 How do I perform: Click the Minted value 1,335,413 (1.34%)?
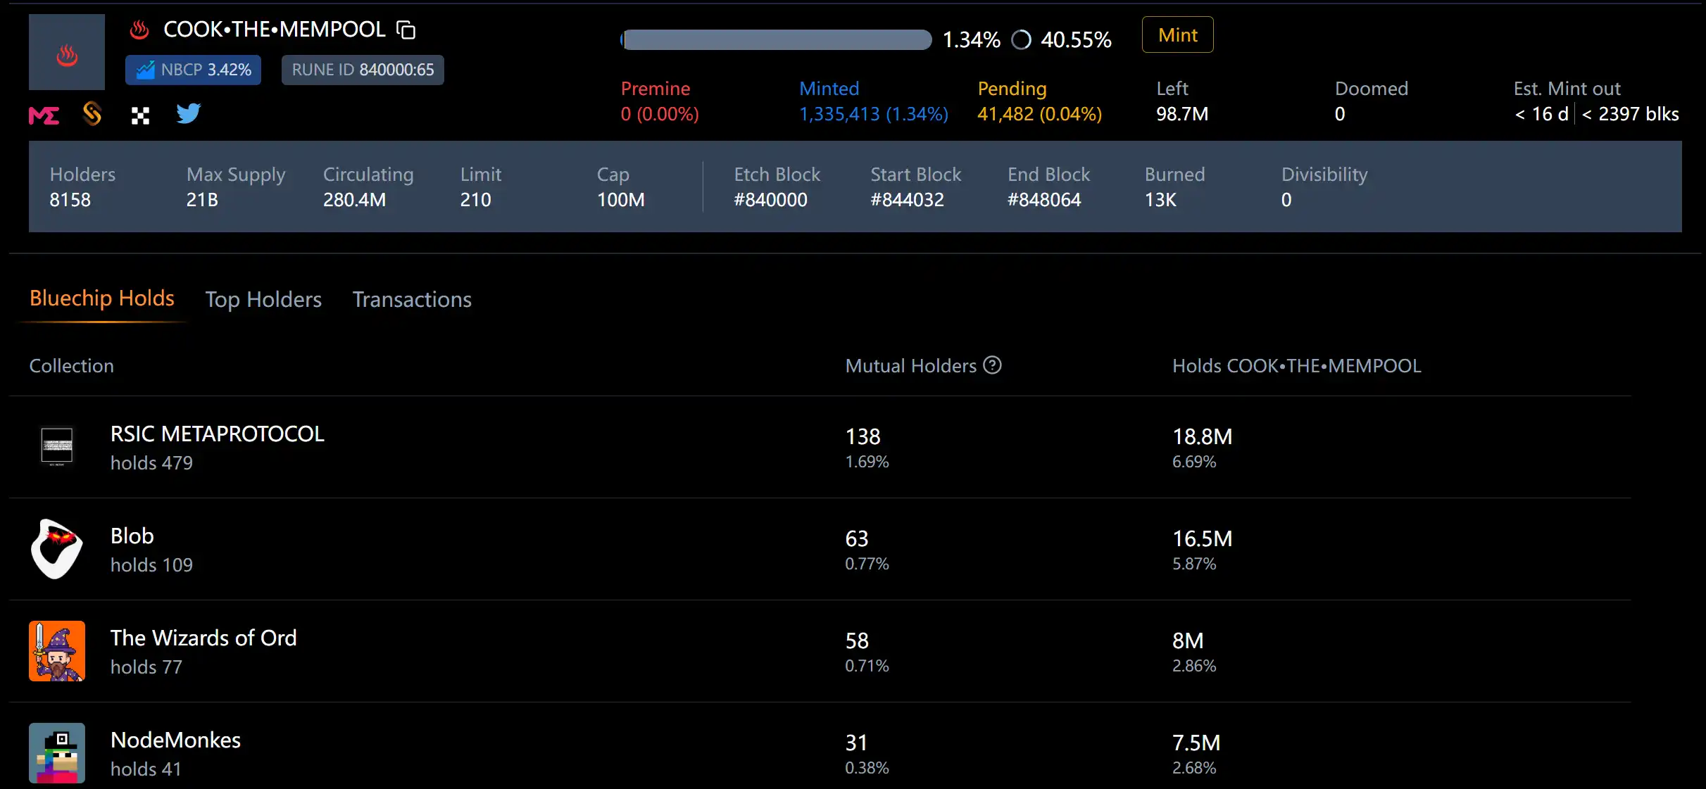tap(874, 114)
